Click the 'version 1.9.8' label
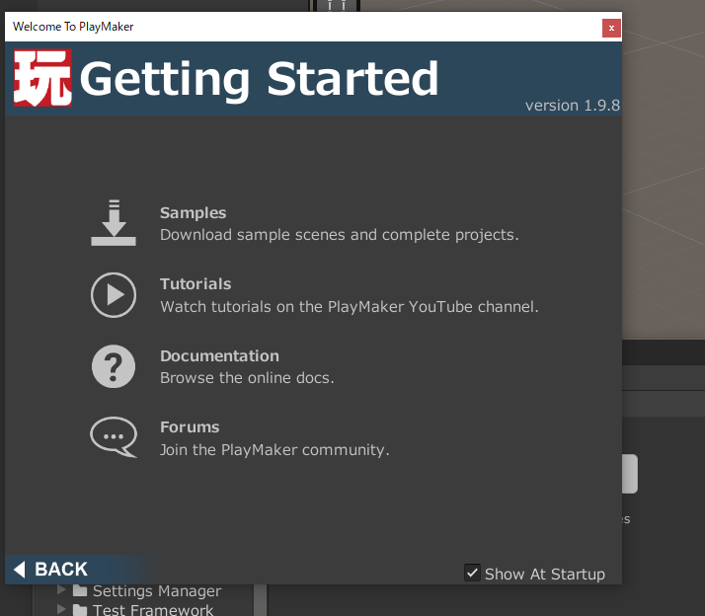This screenshot has width=705, height=616. tap(573, 106)
